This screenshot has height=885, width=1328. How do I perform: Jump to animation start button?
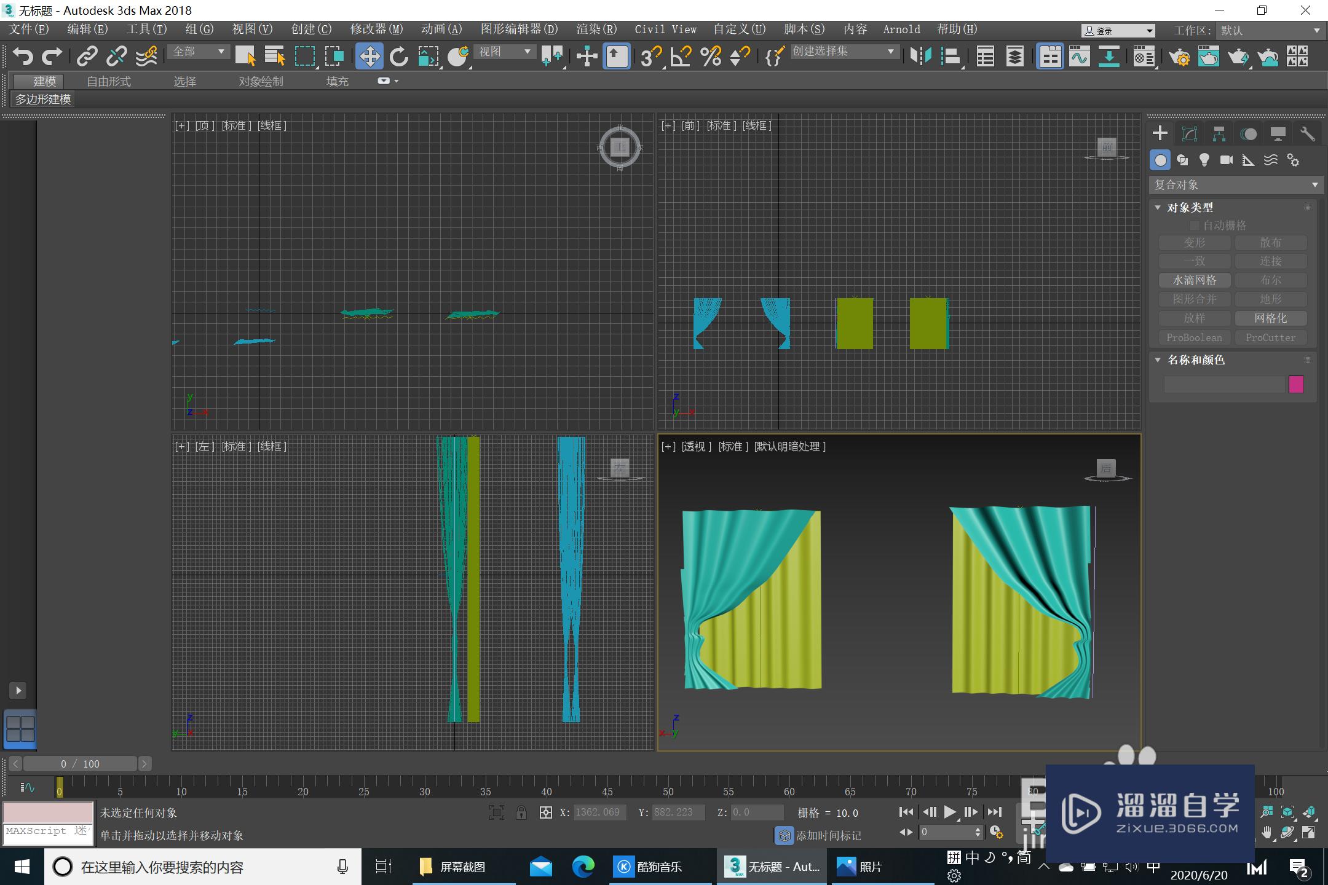tap(906, 812)
